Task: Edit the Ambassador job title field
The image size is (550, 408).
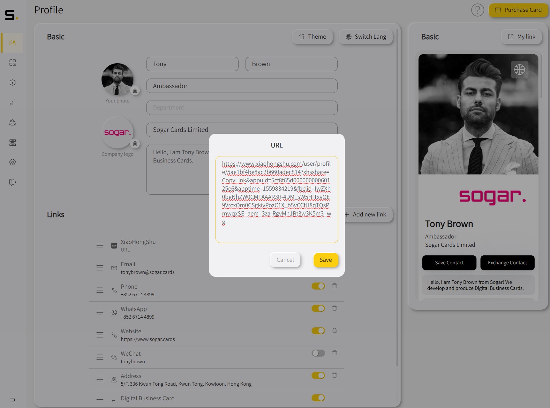Action: [x=242, y=86]
